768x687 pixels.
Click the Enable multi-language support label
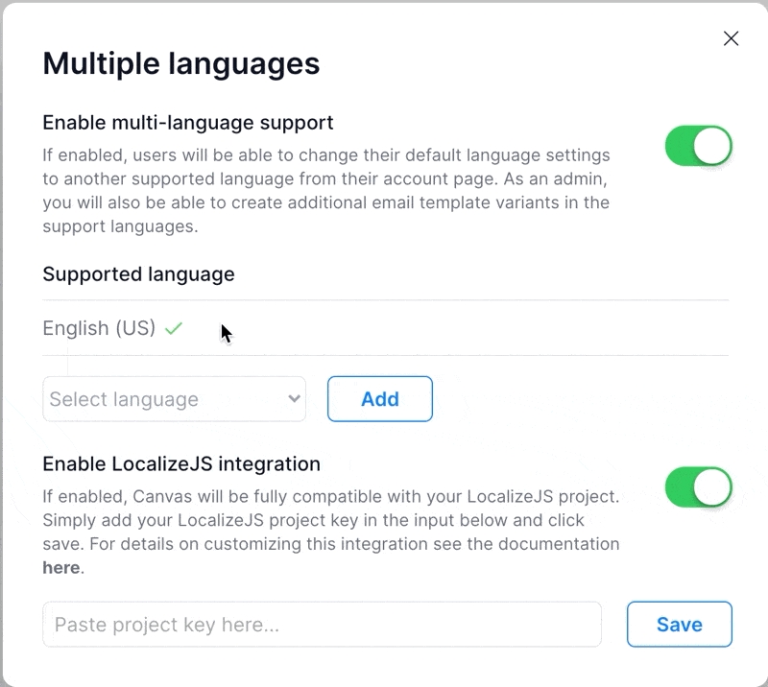pyautogui.click(x=188, y=123)
